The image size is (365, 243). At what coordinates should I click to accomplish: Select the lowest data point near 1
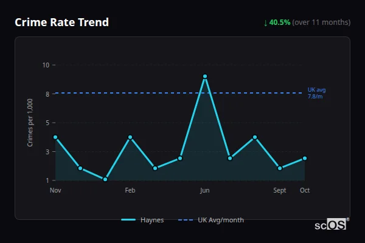click(105, 179)
